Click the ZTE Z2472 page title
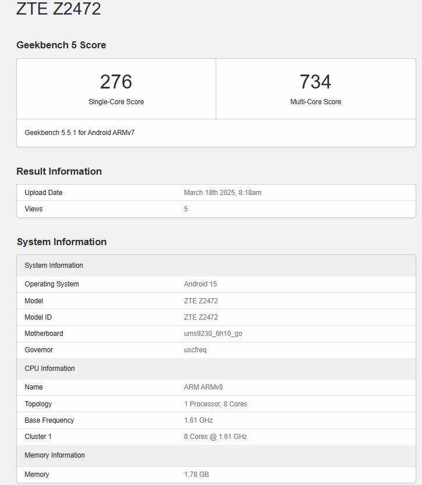This screenshot has width=422, height=485. 58,8
